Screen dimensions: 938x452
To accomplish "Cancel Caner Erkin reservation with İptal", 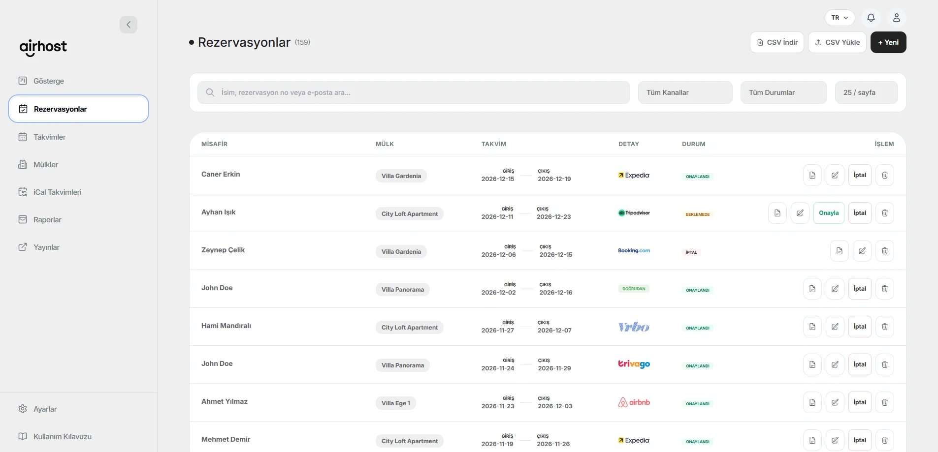I will pyautogui.click(x=860, y=175).
